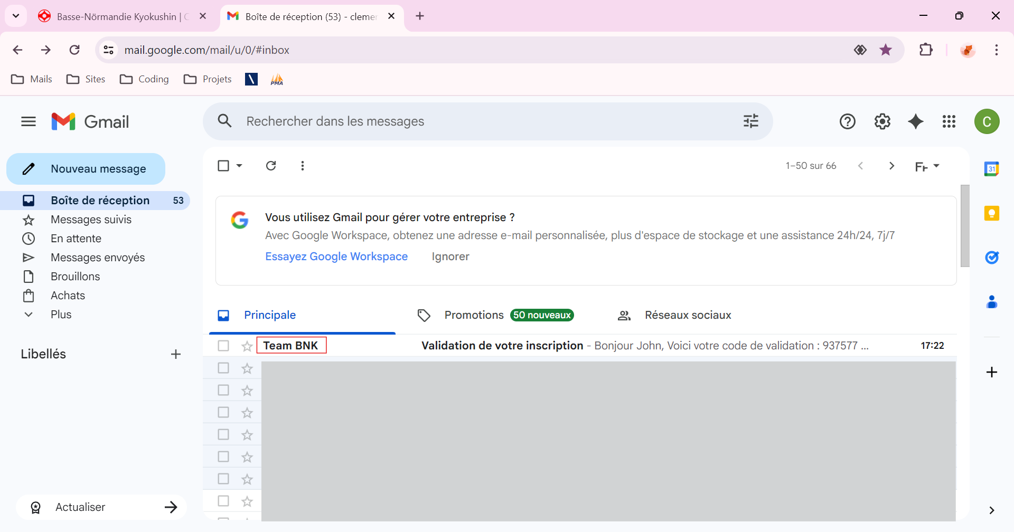Expand the Plus section in sidebar
The image size is (1014, 532).
pyautogui.click(x=61, y=315)
